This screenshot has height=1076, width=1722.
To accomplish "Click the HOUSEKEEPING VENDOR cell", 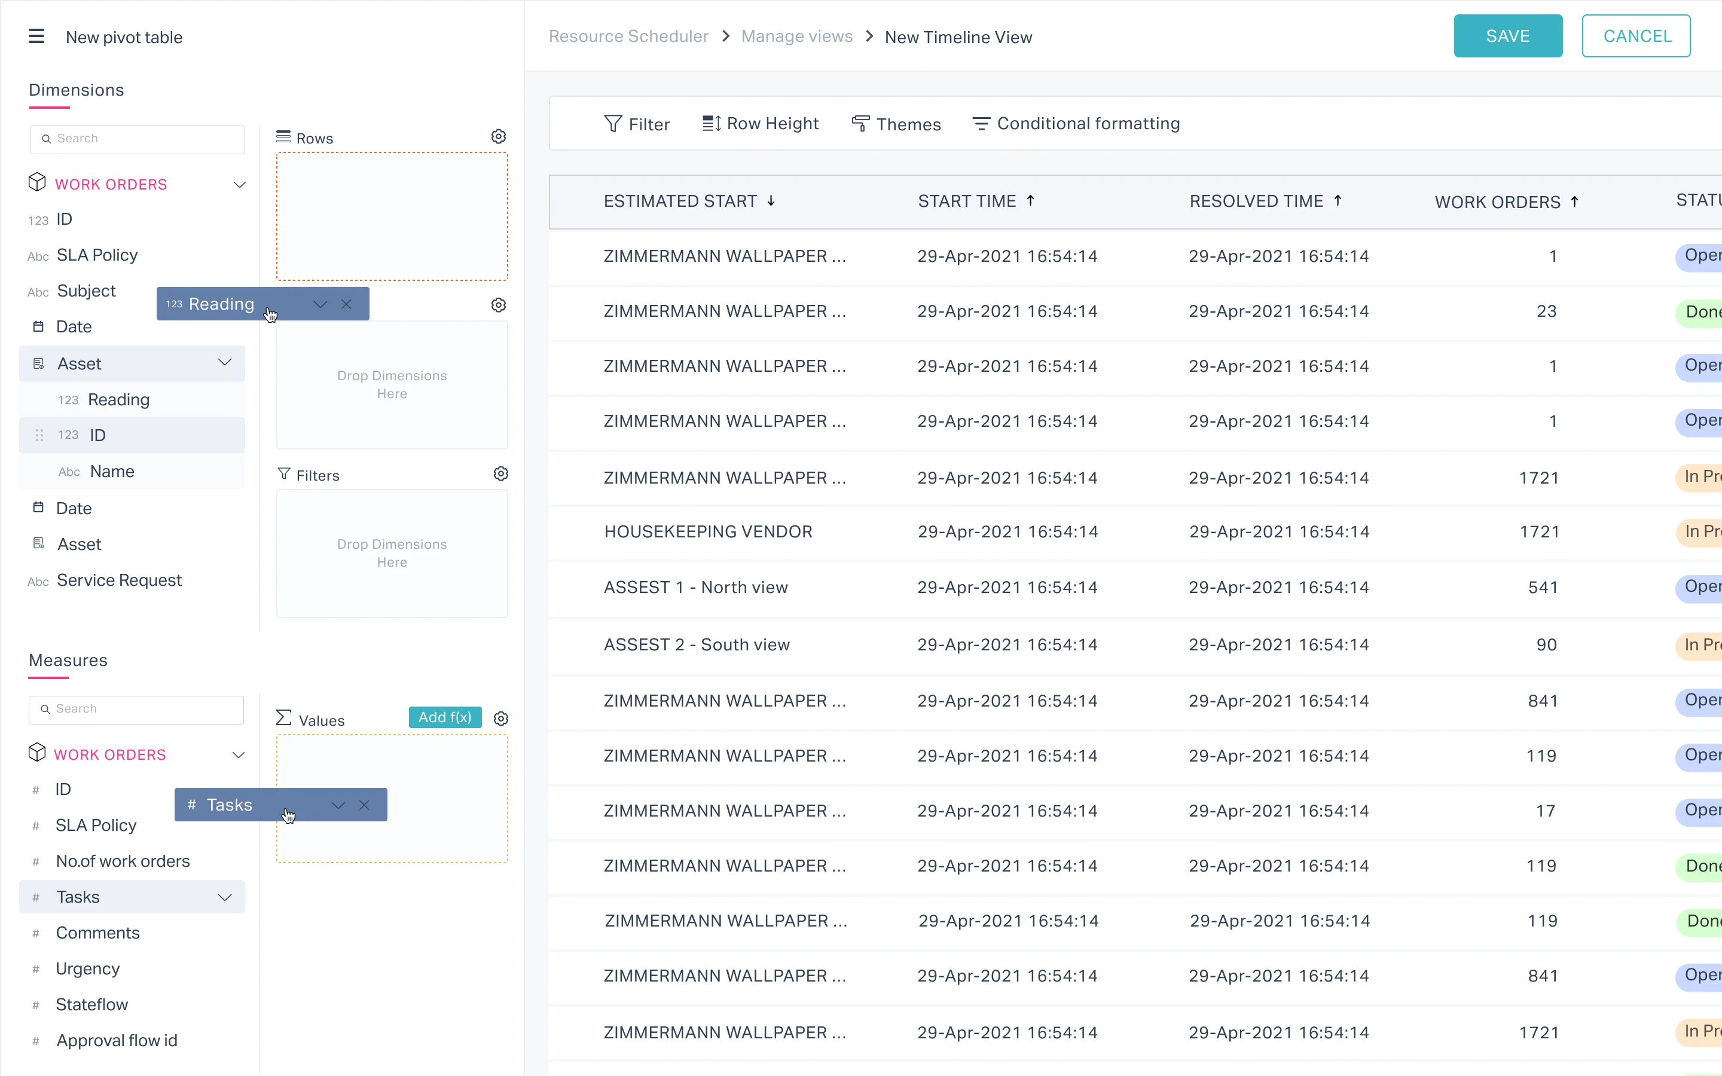I will (x=708, y=532).
